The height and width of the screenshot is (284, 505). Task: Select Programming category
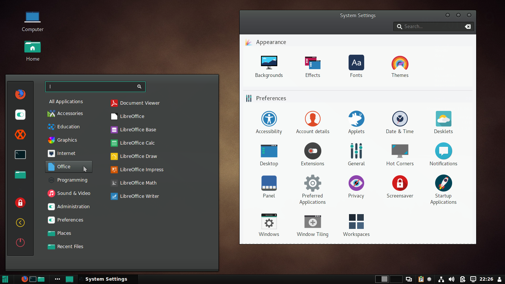69,180
